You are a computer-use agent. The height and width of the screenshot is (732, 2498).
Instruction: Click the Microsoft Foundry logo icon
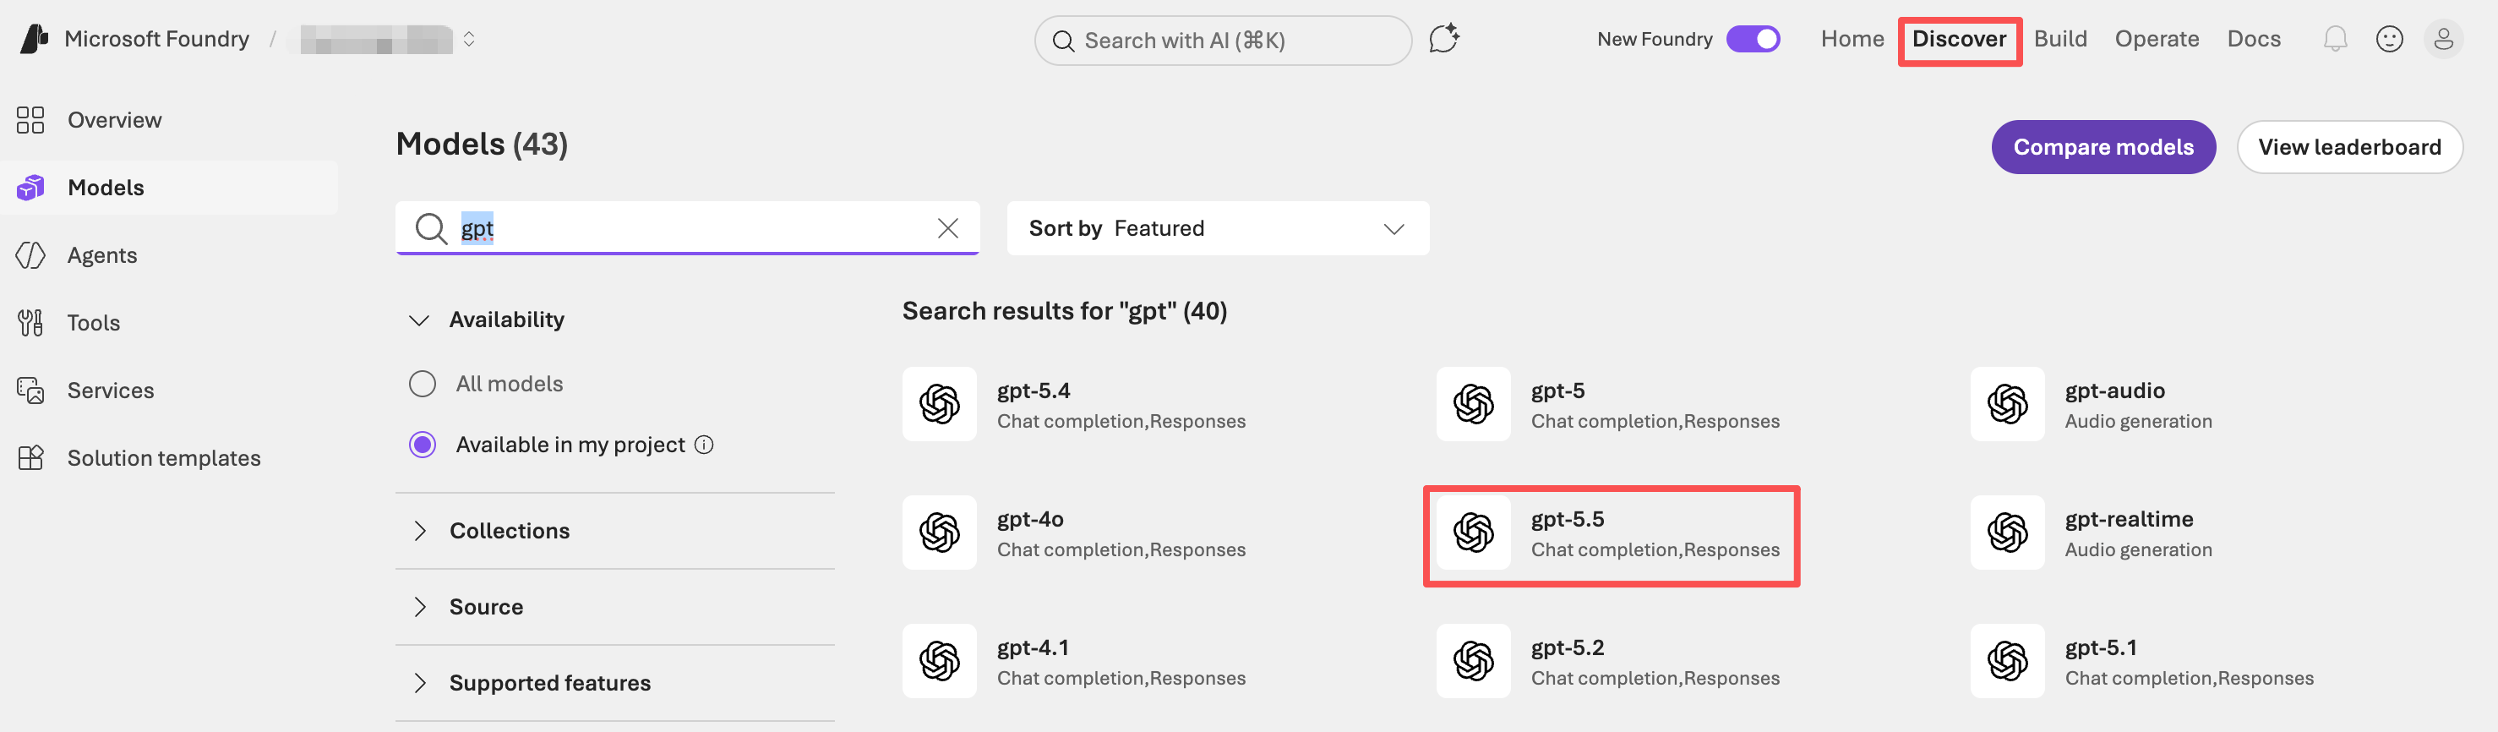35,39
